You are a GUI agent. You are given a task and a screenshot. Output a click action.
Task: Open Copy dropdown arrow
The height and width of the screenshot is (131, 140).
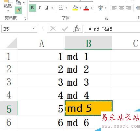pyautogui.click(x=24, y=3)
